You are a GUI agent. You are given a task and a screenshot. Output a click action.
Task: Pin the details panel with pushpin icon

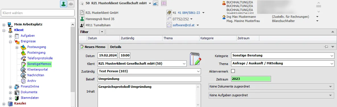click(326, 47)
